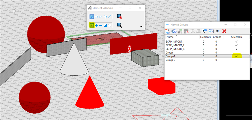Click the gray textured box

pyautogui.click(x=145, y=58)
